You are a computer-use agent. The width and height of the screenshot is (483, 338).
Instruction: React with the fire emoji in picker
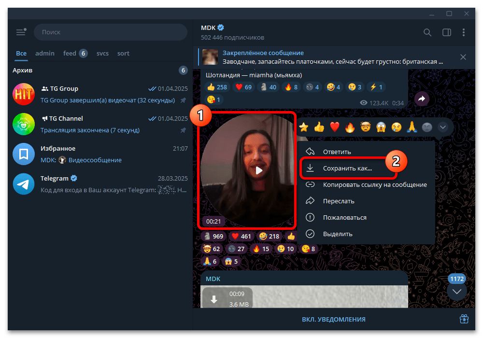point(350,127)
